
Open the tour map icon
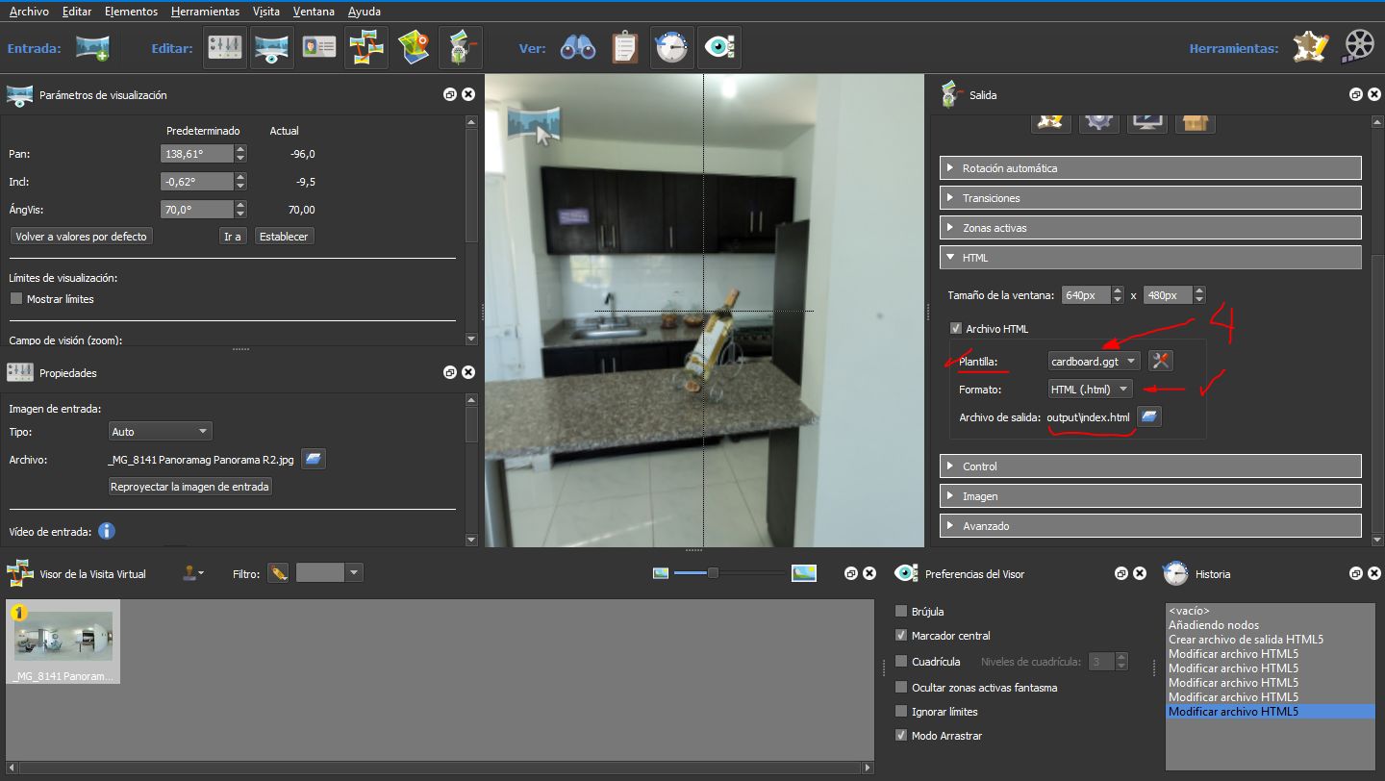click(414, 48)
